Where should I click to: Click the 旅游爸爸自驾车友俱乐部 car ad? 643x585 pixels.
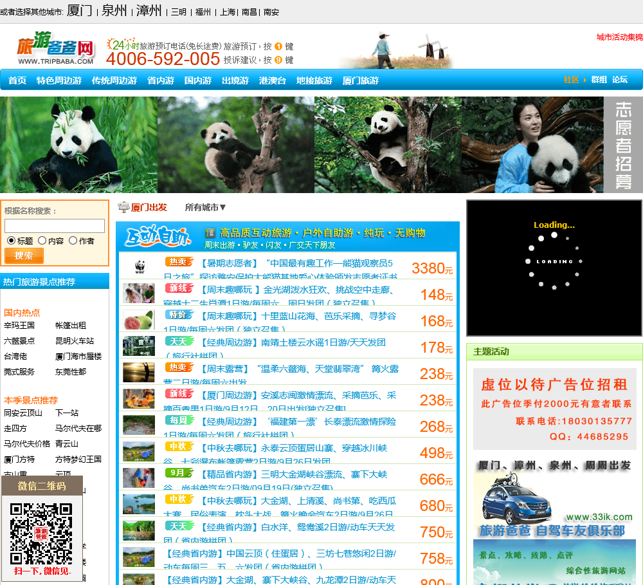pyautogui.click(x=554, y=499)
